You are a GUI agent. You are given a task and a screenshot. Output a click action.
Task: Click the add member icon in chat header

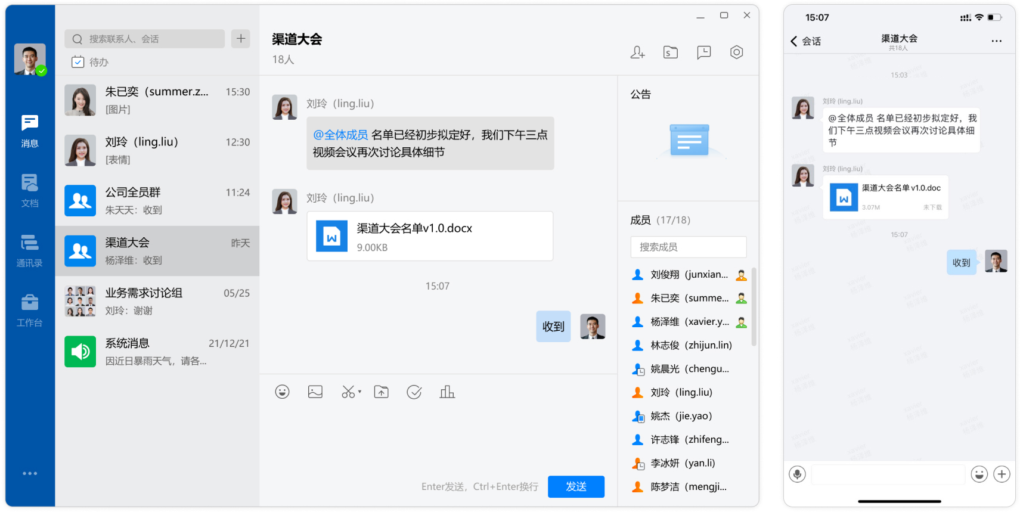637,52
